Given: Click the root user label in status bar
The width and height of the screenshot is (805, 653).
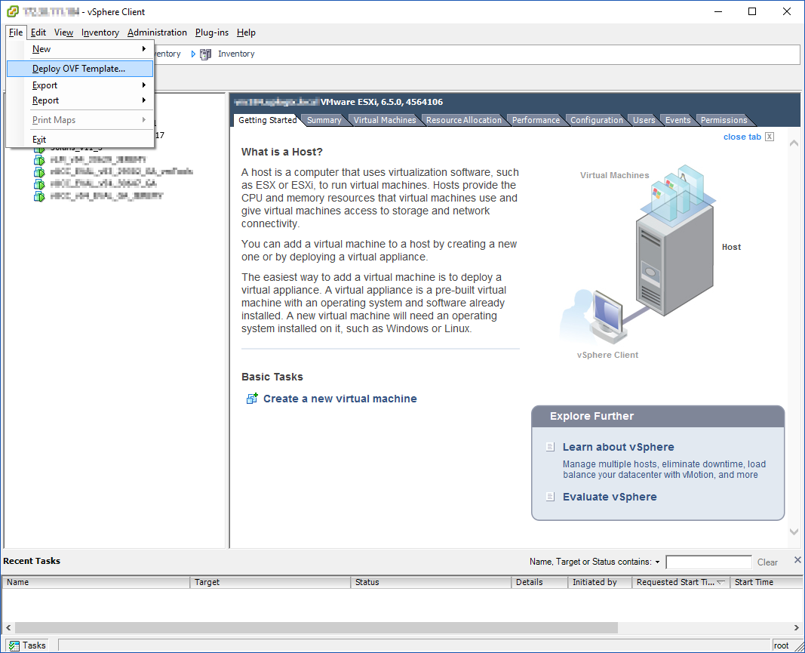Looking at the screenshot, I should 781,645.
